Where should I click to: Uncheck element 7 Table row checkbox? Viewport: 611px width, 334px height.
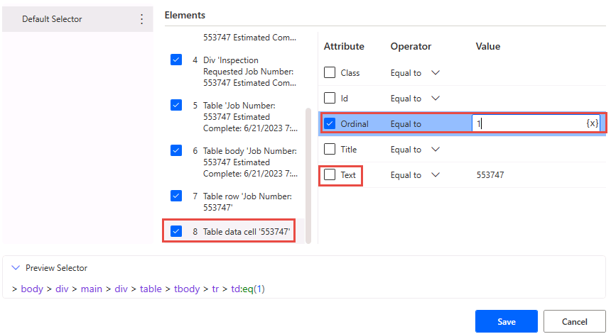pos(176,196)
